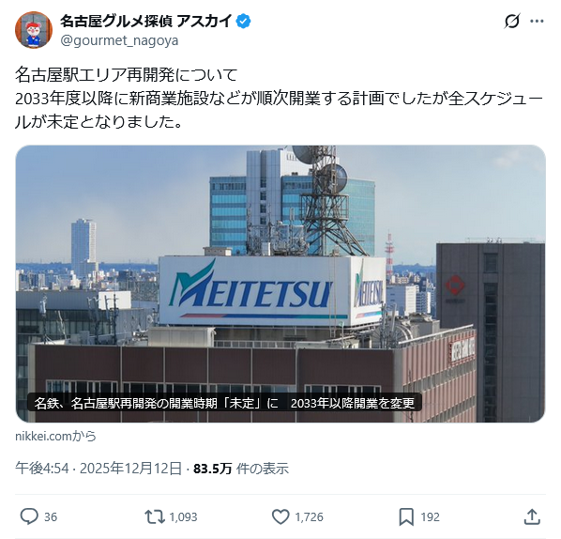Viewport: 561px width, 539px height.
Task: Click the 1,093 reposts count
Action: [183, 516]
